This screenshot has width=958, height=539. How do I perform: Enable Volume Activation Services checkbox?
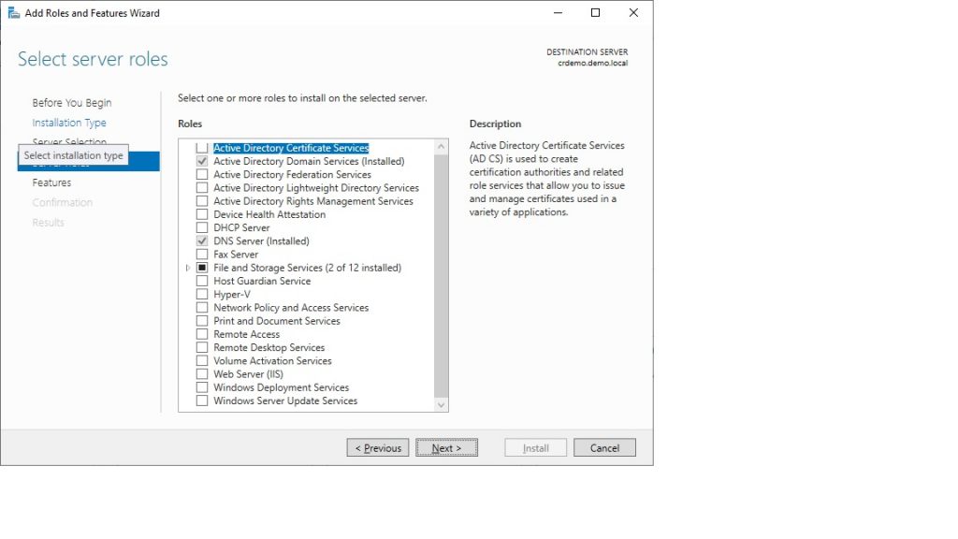coord(202,361)
